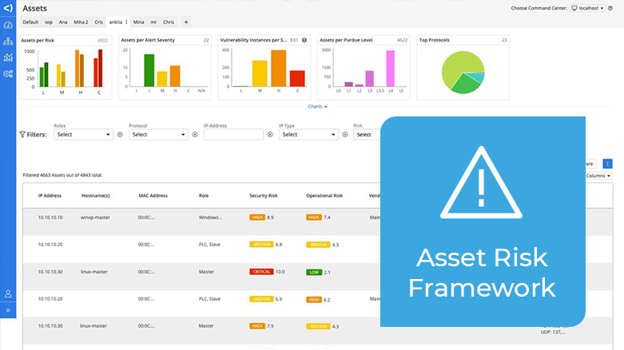Sort by Security Risk column header
Image resolution: width=624 pixels, height=350 pixels.
(264, 195)
